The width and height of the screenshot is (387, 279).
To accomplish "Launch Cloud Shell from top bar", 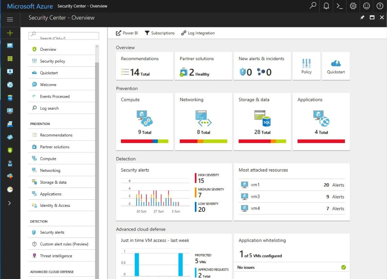I will pos(340,6).
